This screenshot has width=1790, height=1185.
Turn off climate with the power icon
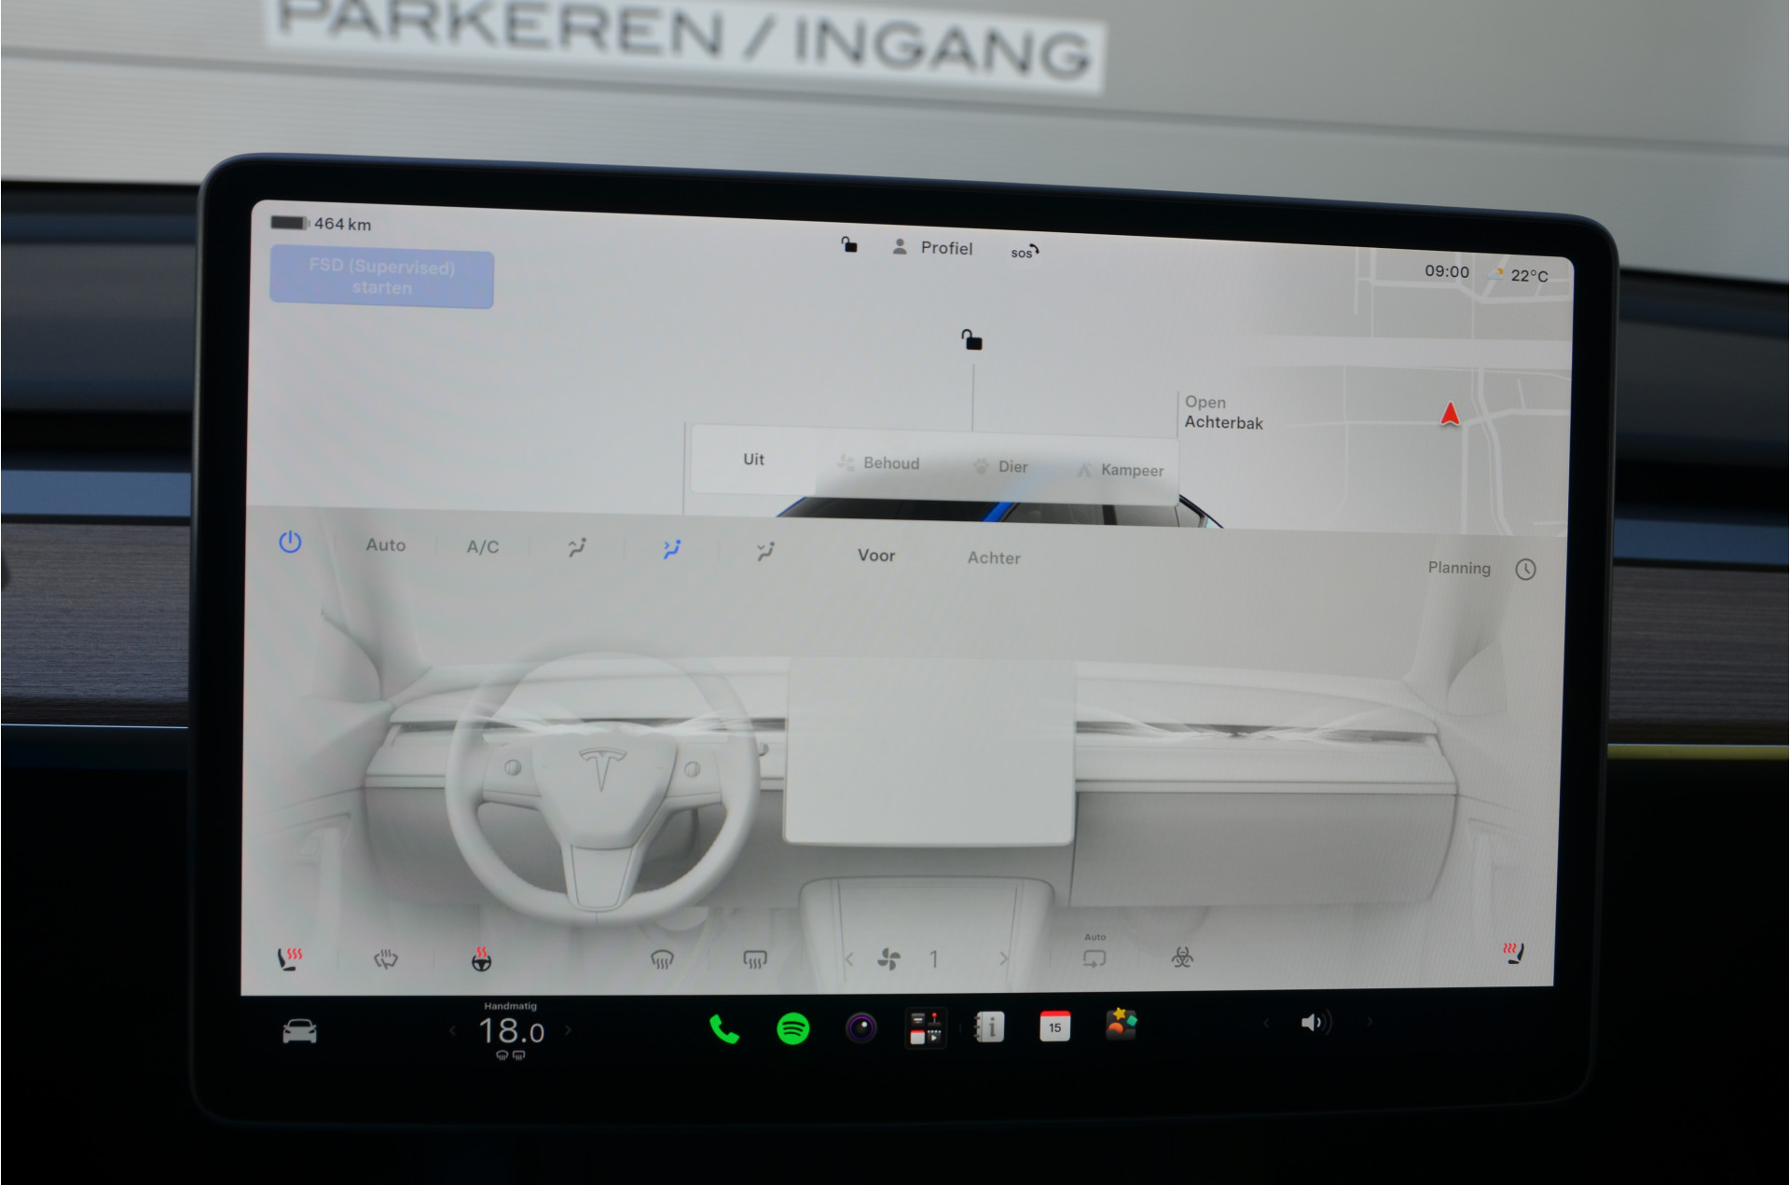point(290,542)
